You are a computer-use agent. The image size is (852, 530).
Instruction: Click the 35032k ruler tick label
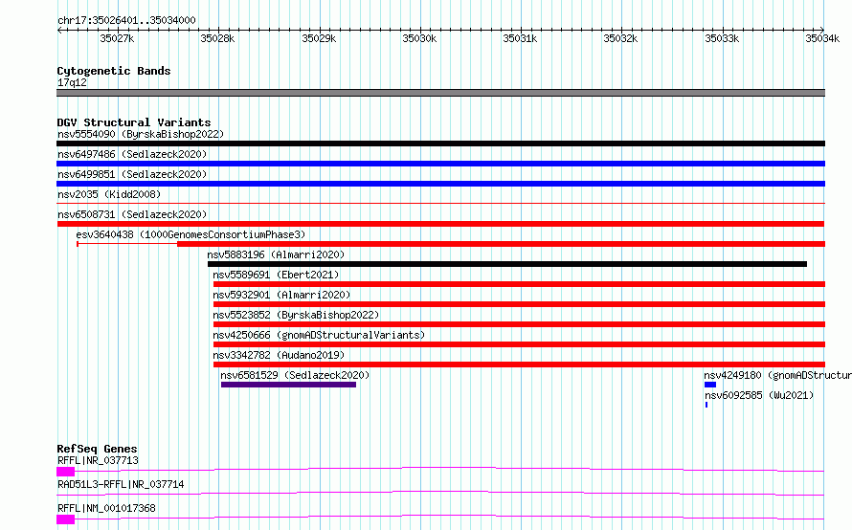(620, 38)
